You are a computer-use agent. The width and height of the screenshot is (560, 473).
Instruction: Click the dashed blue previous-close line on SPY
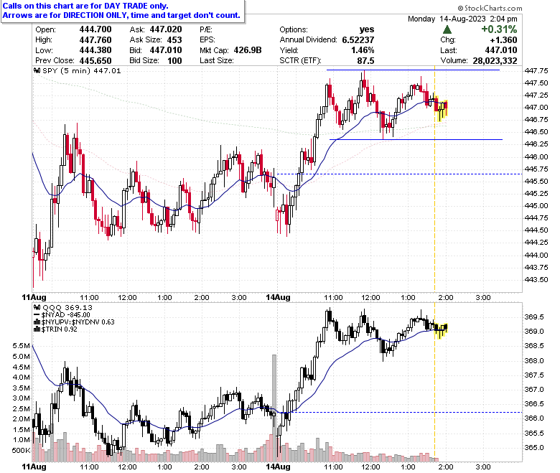(400, 174)
